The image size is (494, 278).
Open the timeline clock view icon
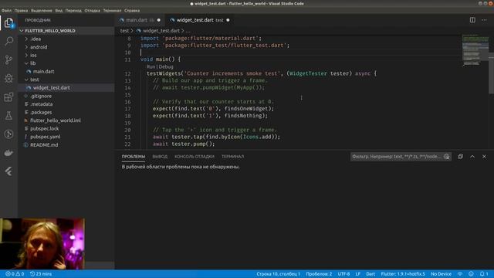(8, 134)
